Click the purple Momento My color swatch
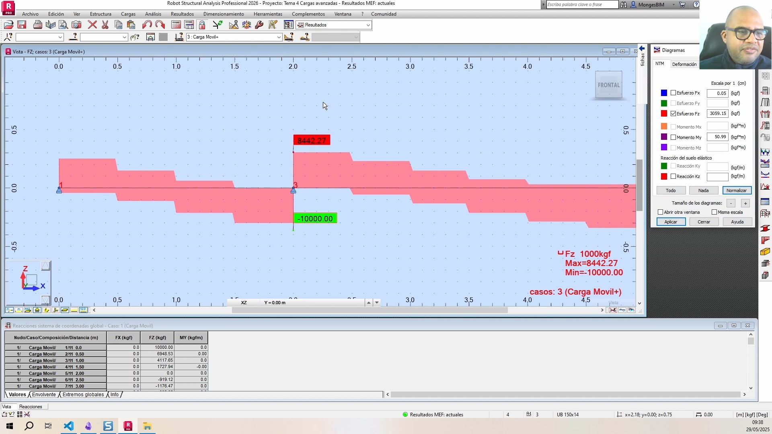Screen dimensions: 772x434 664,137
